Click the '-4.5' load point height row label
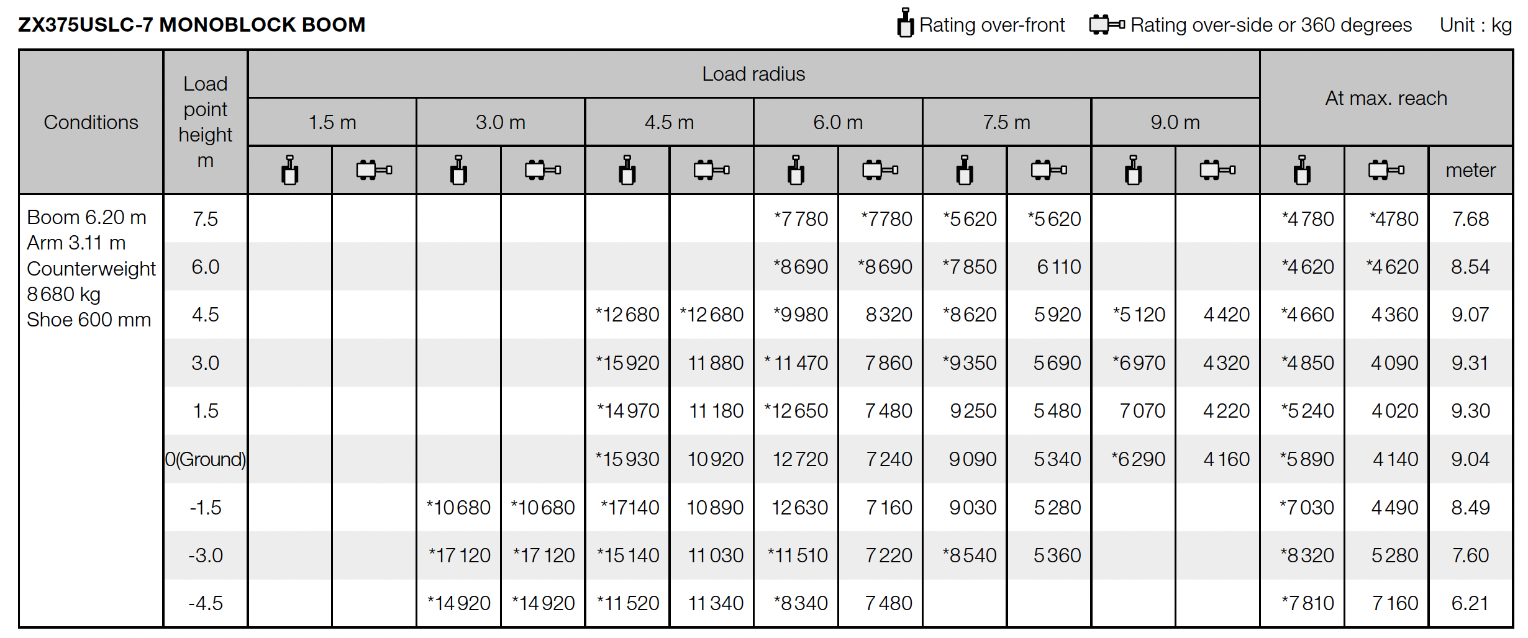 [x=206, y=603]
